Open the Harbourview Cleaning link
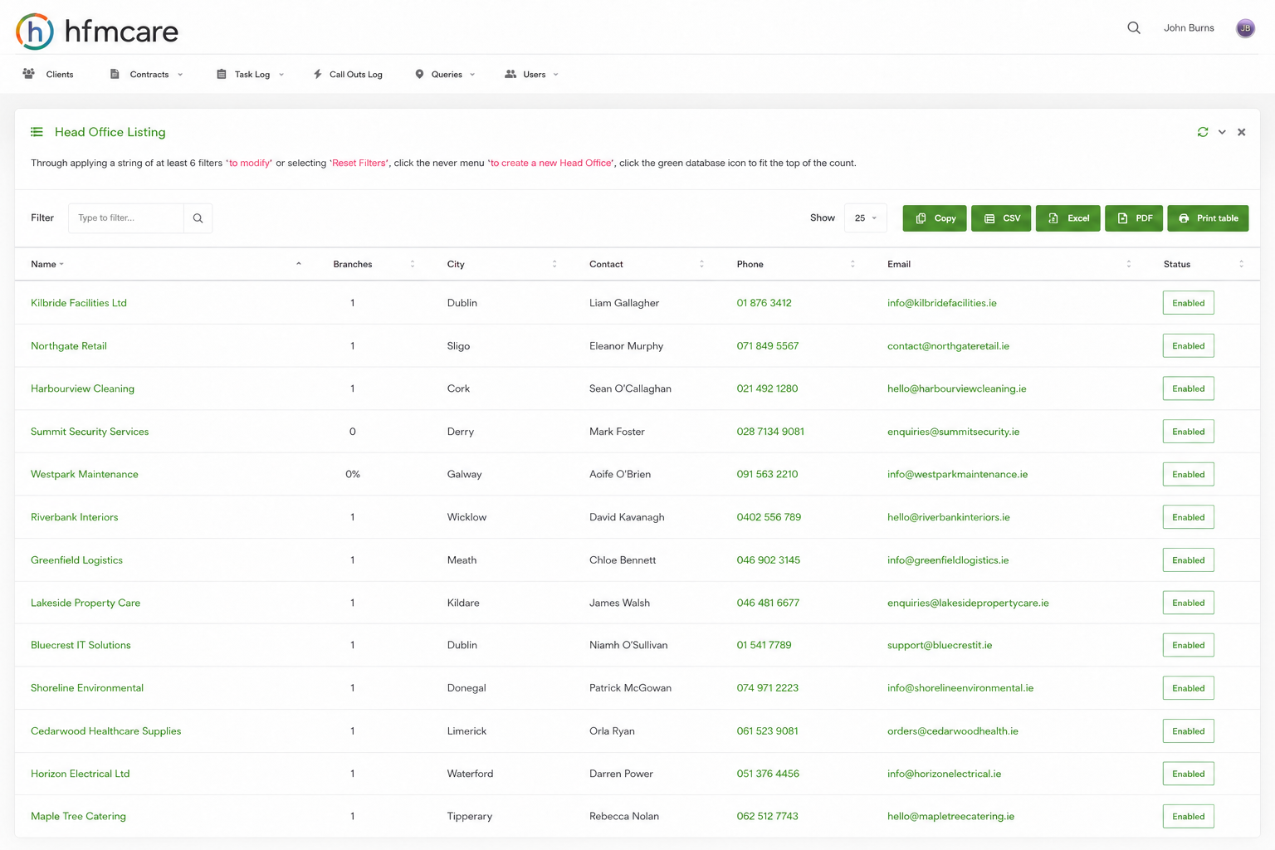 82,388
